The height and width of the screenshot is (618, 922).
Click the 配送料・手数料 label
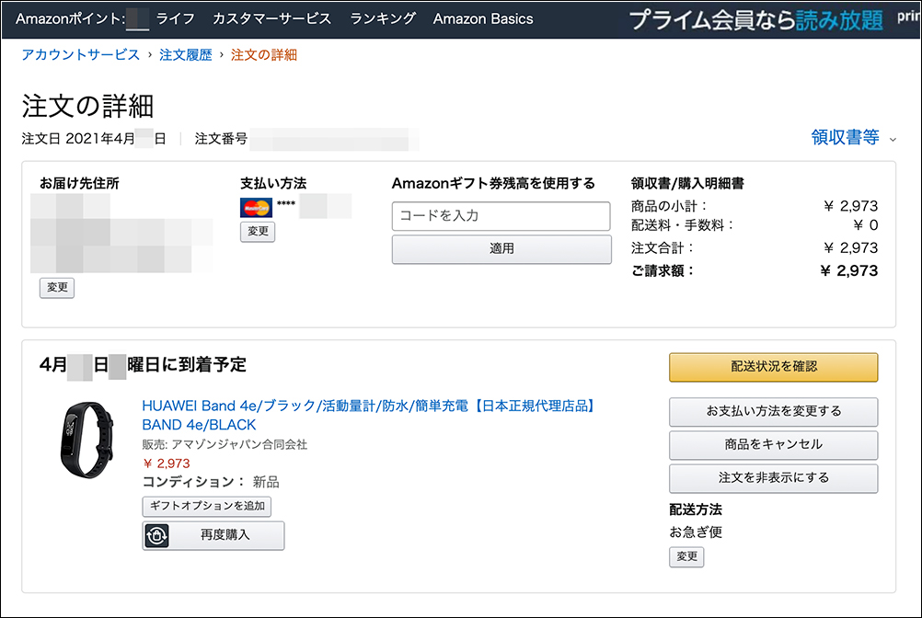(683, 225)
